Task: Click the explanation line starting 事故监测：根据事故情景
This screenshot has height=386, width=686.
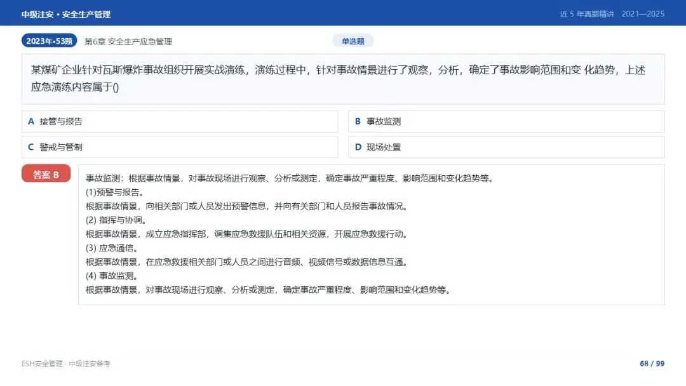Action: pyautogui.click(x=290, y=178)
